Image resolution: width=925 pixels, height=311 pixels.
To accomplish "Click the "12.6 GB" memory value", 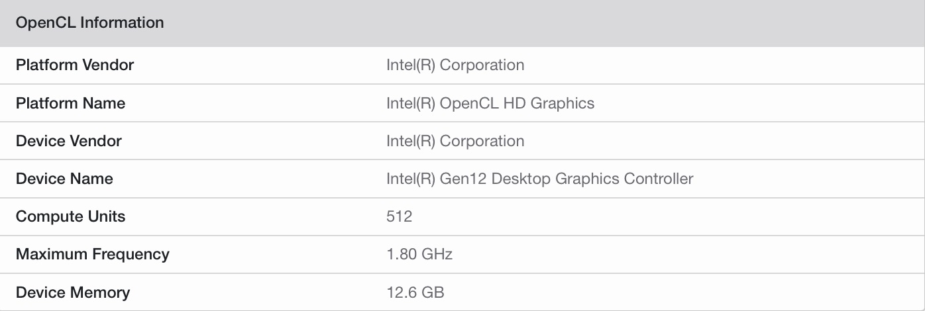I will 415,292.
